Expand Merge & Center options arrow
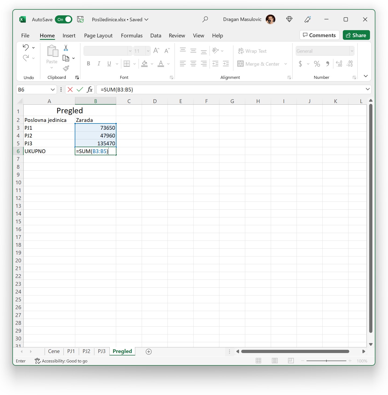This screenshot has width=388, height=395. [x=286, y=64]
